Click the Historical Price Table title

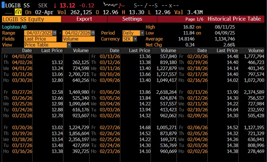pos(234,19)
